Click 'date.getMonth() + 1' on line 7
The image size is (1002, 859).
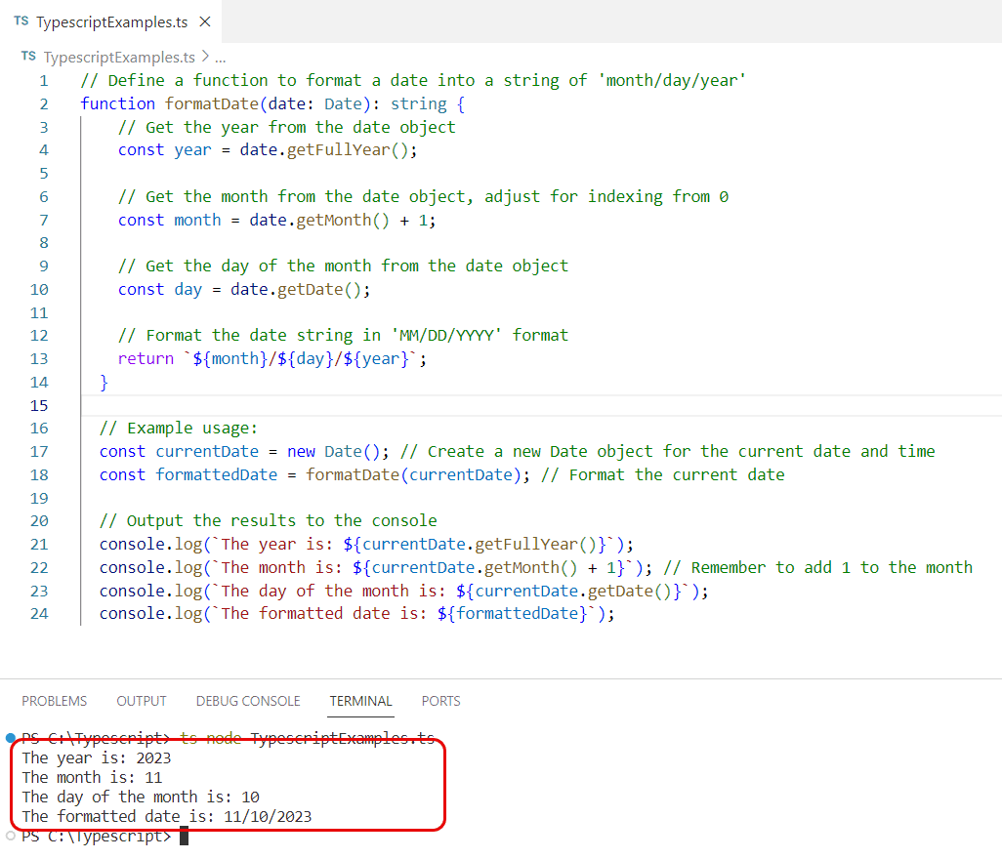338,221
